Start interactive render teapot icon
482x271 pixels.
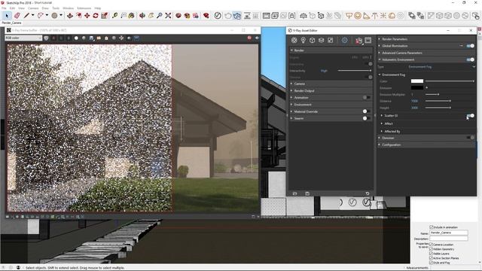(237, 15)
